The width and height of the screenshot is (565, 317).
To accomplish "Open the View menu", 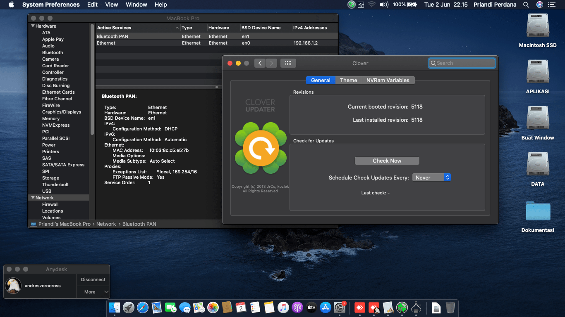I will [112, 5].
